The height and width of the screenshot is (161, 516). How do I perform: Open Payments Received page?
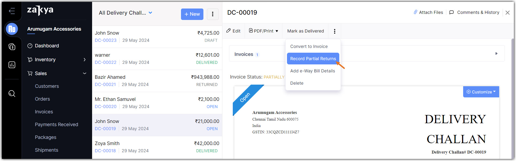pyautogui.click(x=57, y=125)
